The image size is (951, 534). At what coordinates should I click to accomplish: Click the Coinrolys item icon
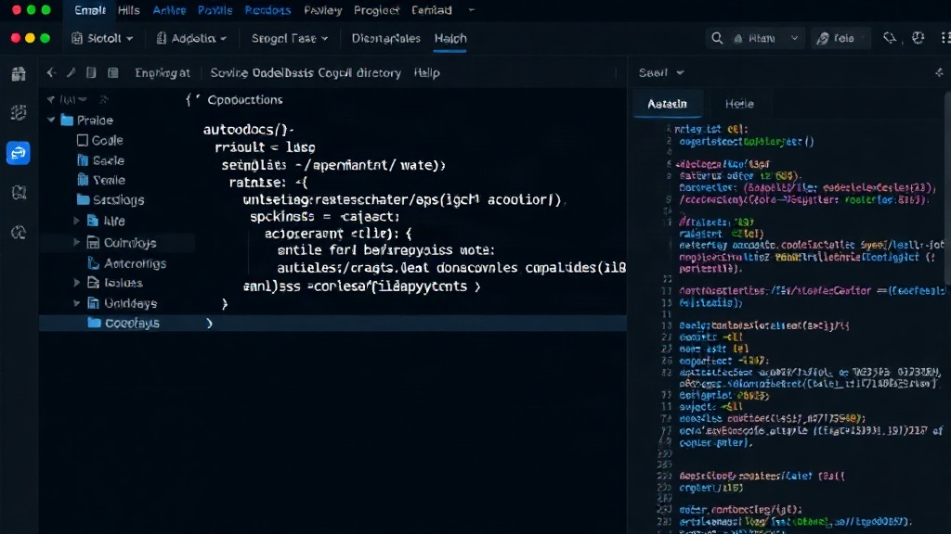(x=94, y=243)
